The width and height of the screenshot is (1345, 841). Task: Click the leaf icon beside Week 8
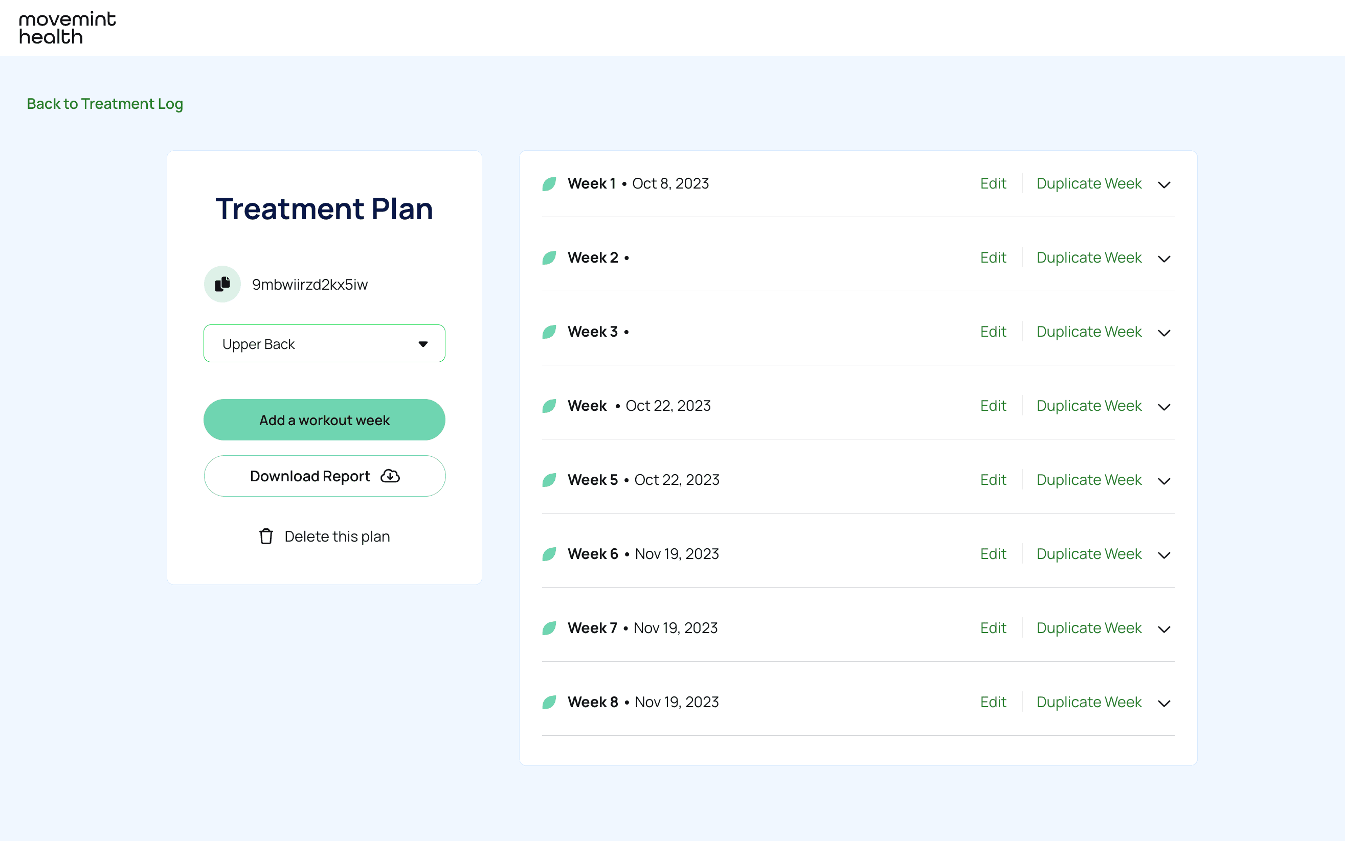click(549, 702)
